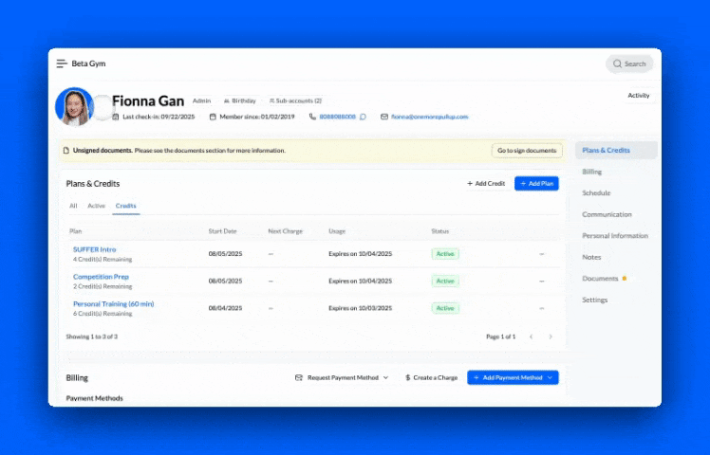Click the Beta Gym title

(88, 64)
